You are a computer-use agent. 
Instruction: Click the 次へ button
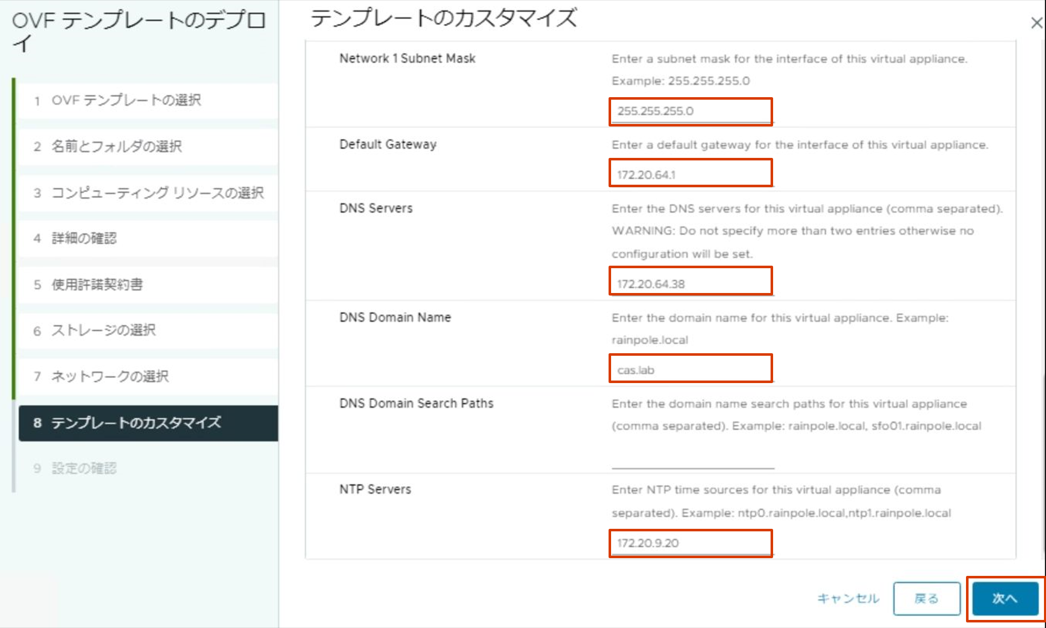(1005, 599)
